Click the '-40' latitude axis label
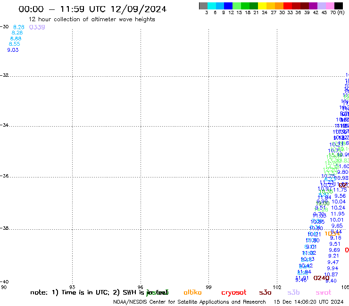 click(4, 282)
